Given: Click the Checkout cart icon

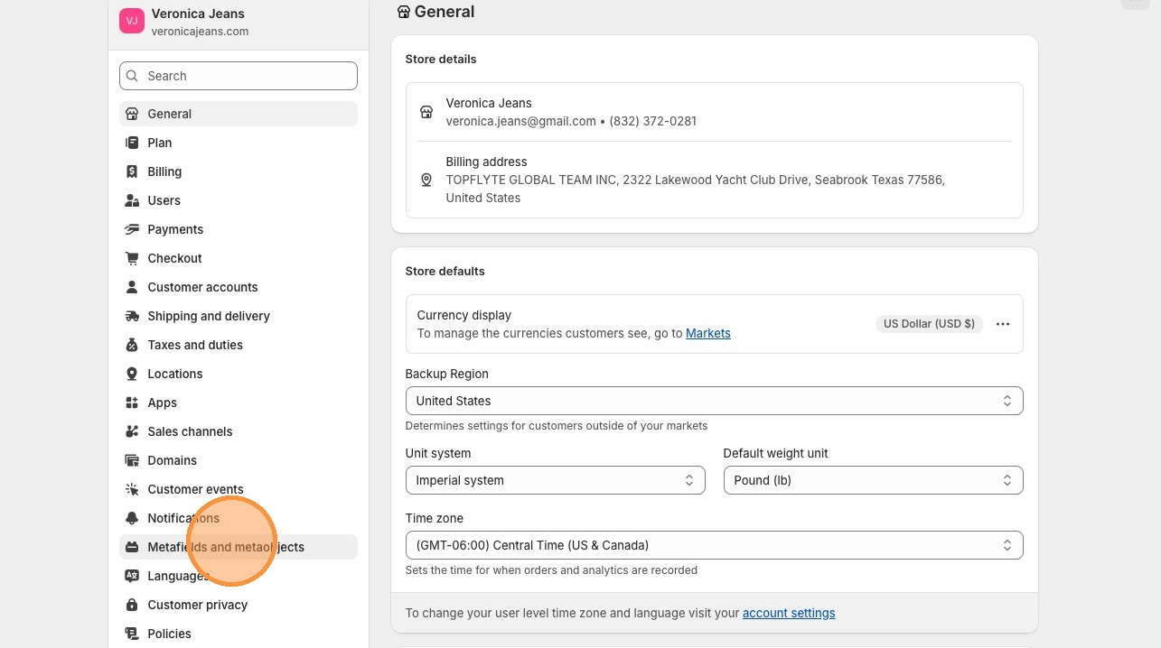Looking at the screenshot, I should point(132,258).
